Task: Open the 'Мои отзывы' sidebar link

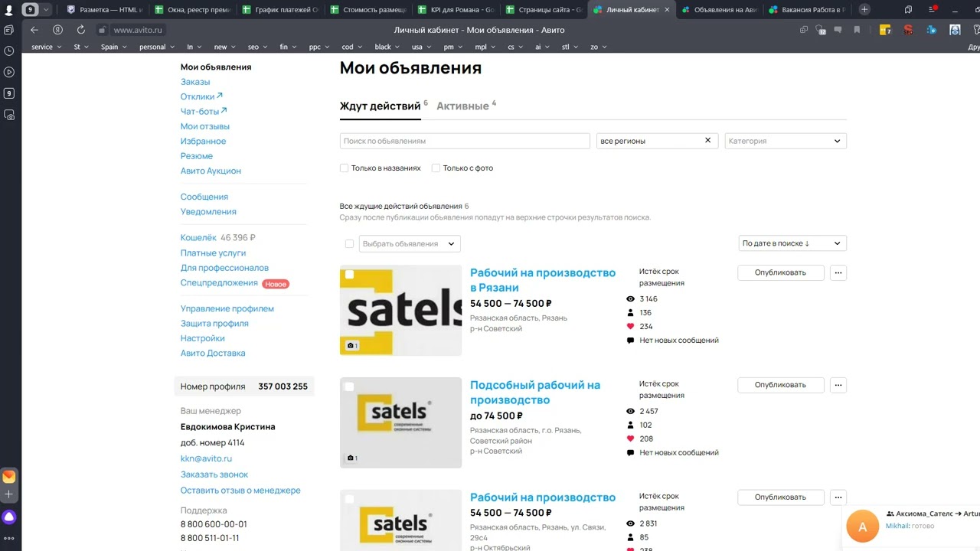Action: [x=205, y=126]
